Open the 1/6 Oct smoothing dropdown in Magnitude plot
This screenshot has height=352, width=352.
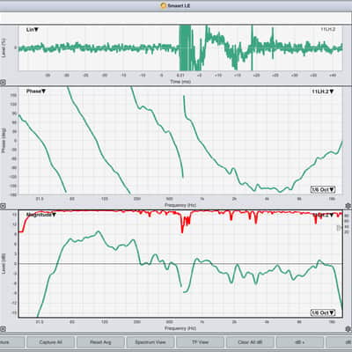pos(323,313)
